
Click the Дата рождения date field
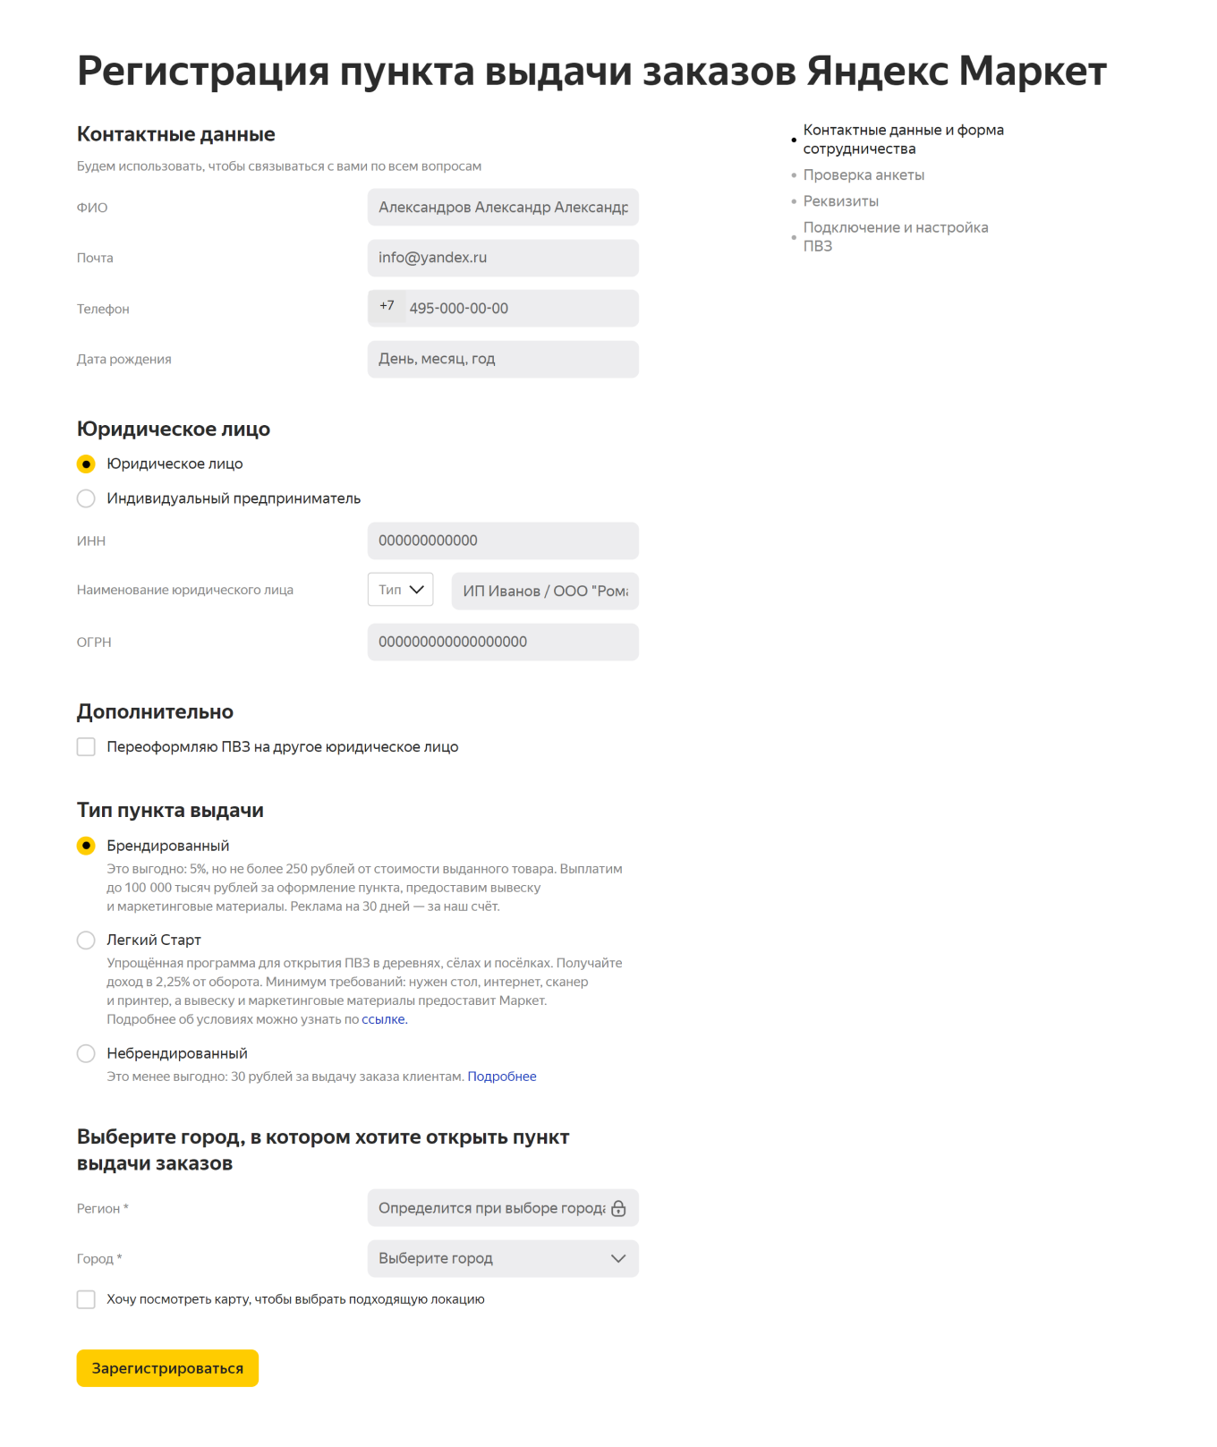[502, 359]
